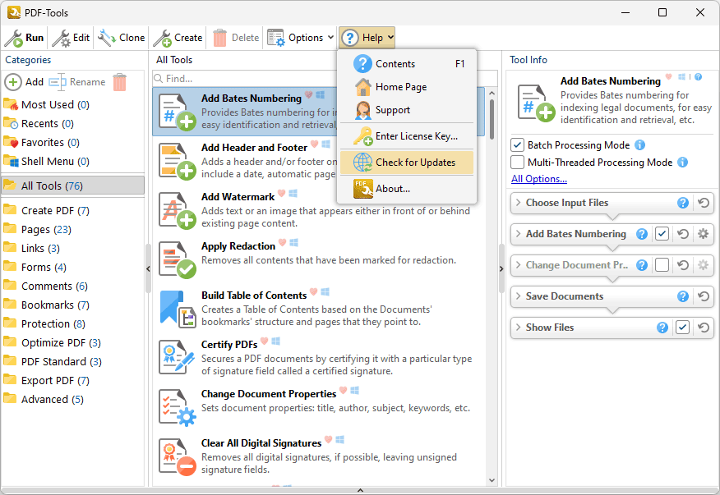Click the Edit toolbar button

coord(71,38)
